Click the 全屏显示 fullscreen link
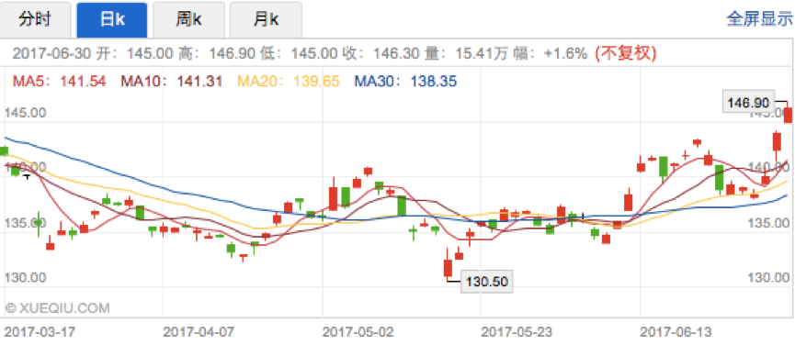Image resolution: width=795 pixels, height=345 pixels. tap(759, 20)
